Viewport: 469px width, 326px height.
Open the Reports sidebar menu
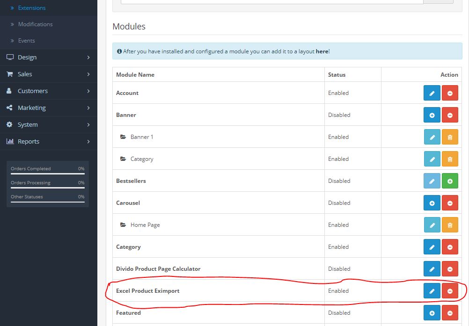click(49, 141)
